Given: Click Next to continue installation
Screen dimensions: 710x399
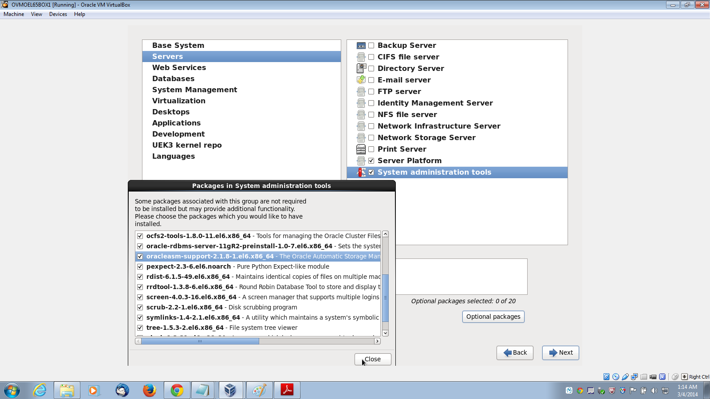Looking at the screenshot, I should pos(560,352).
